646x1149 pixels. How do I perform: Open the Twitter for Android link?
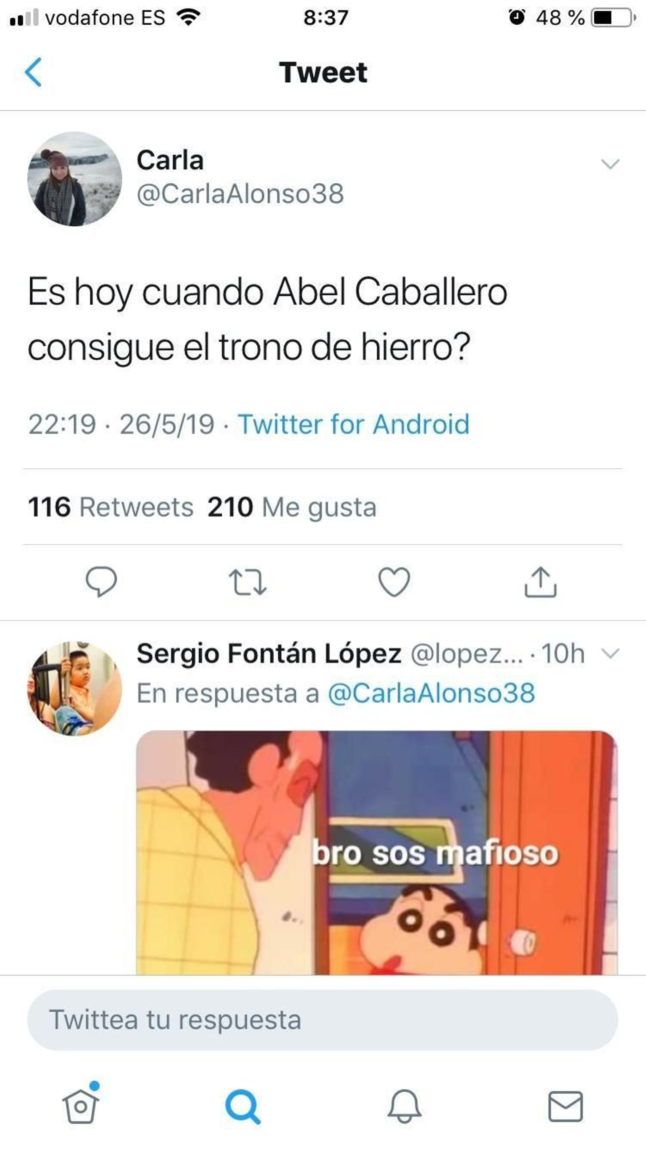point(353,424)
